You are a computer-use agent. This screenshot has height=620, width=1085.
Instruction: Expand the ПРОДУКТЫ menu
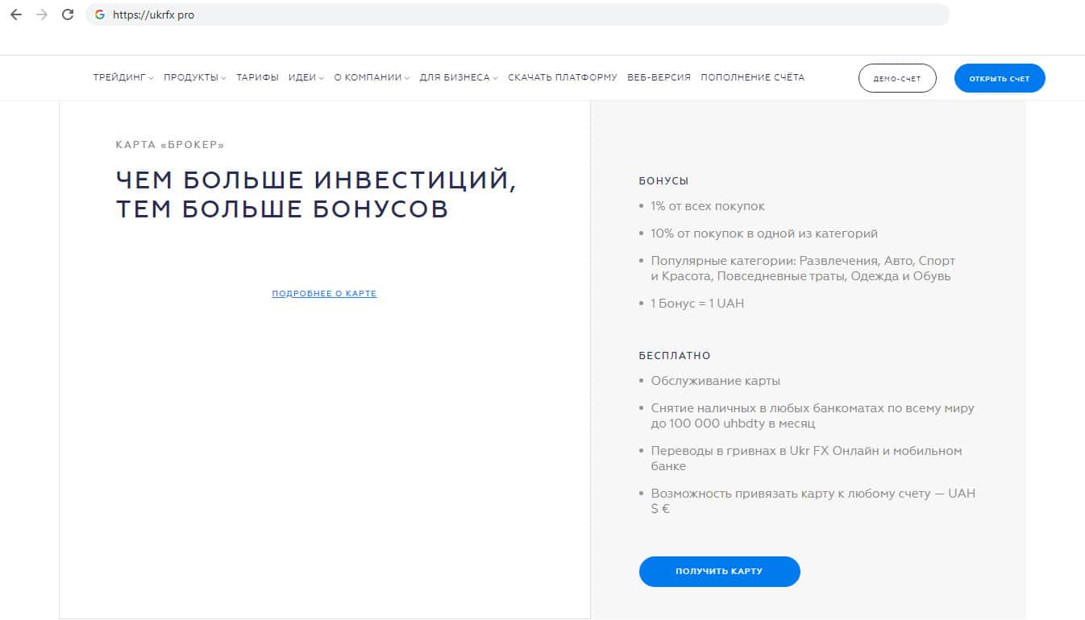pos(195,77)
